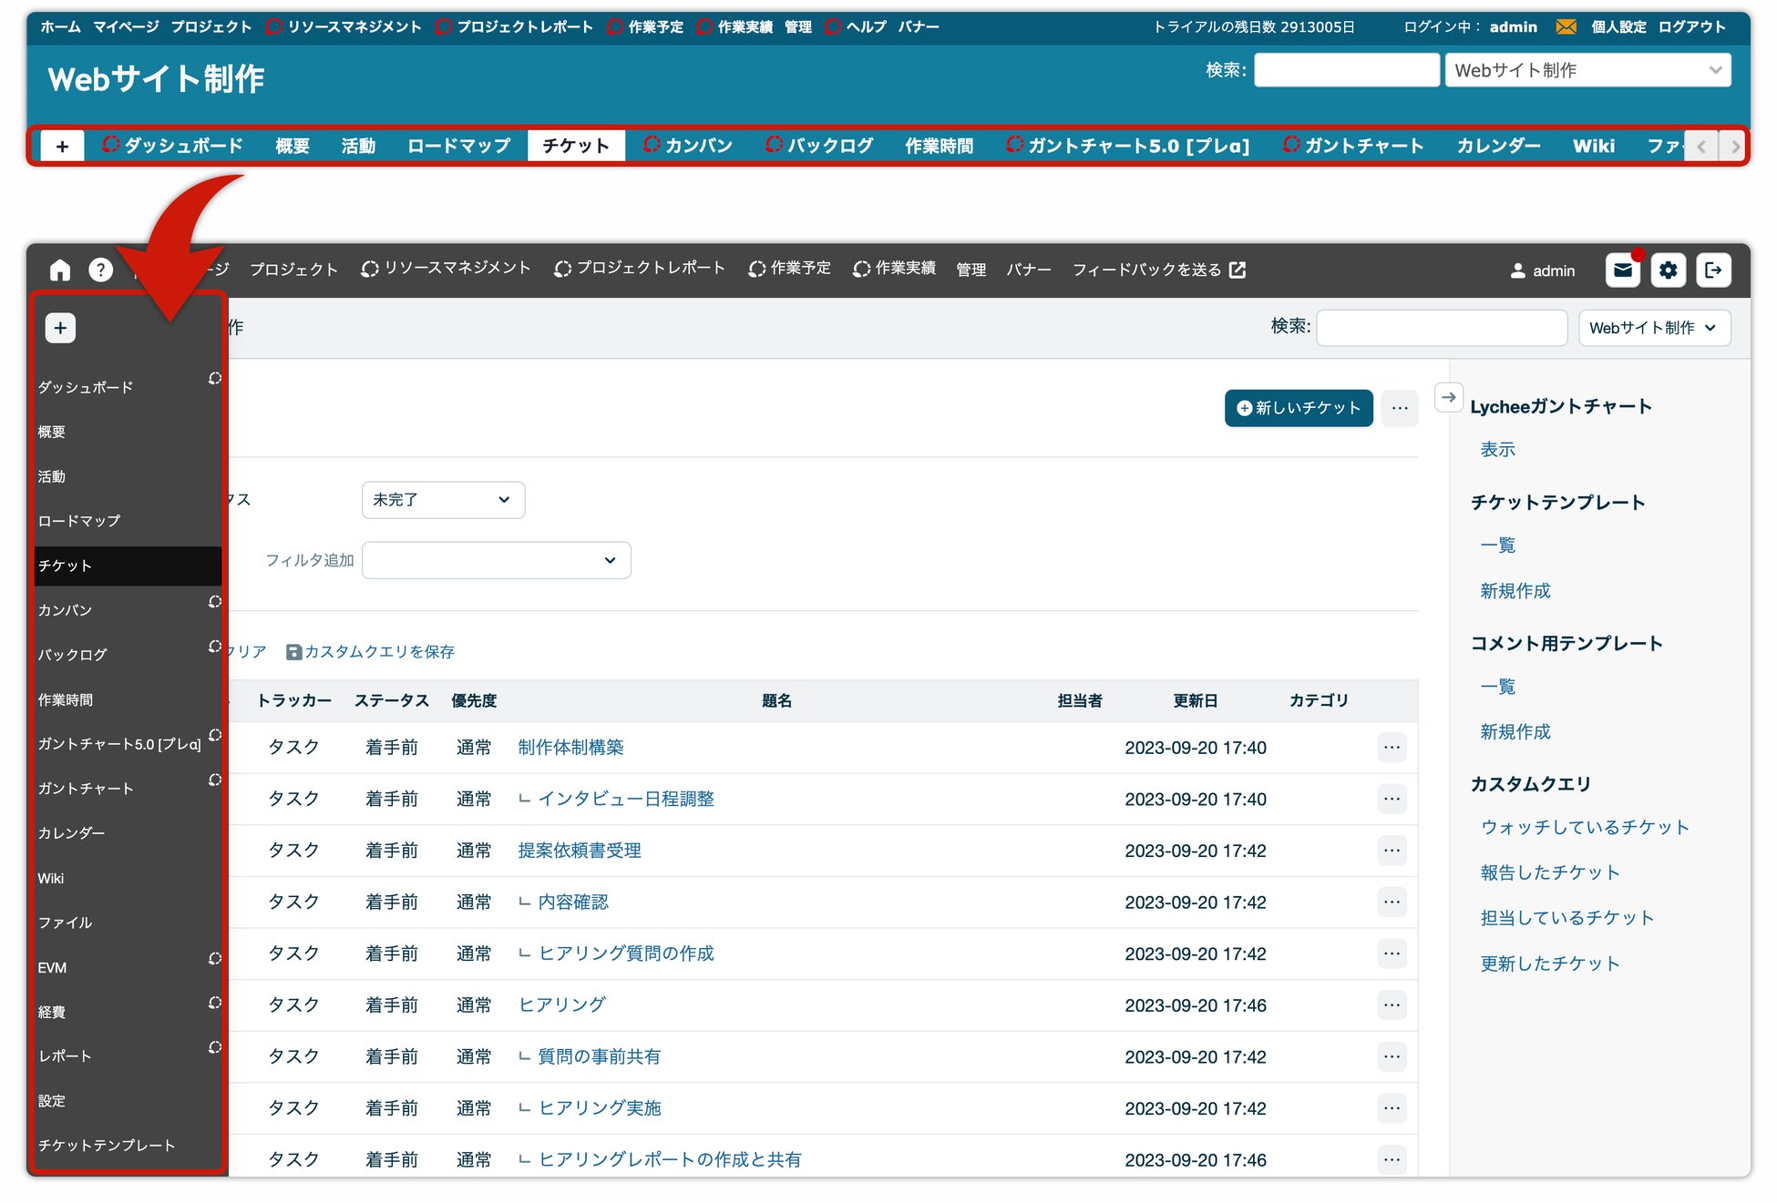Click the lower search input field
This screenshot has height=1203, width=1777.
1441,328
